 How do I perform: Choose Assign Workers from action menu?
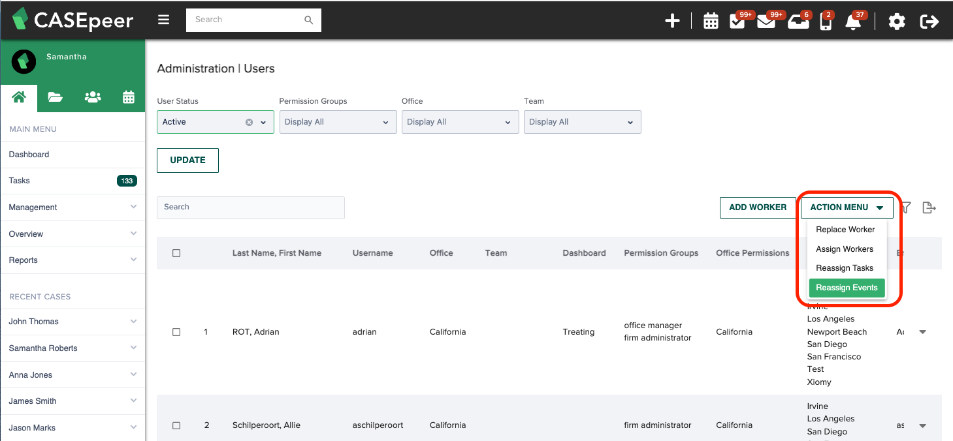[845, 249]
